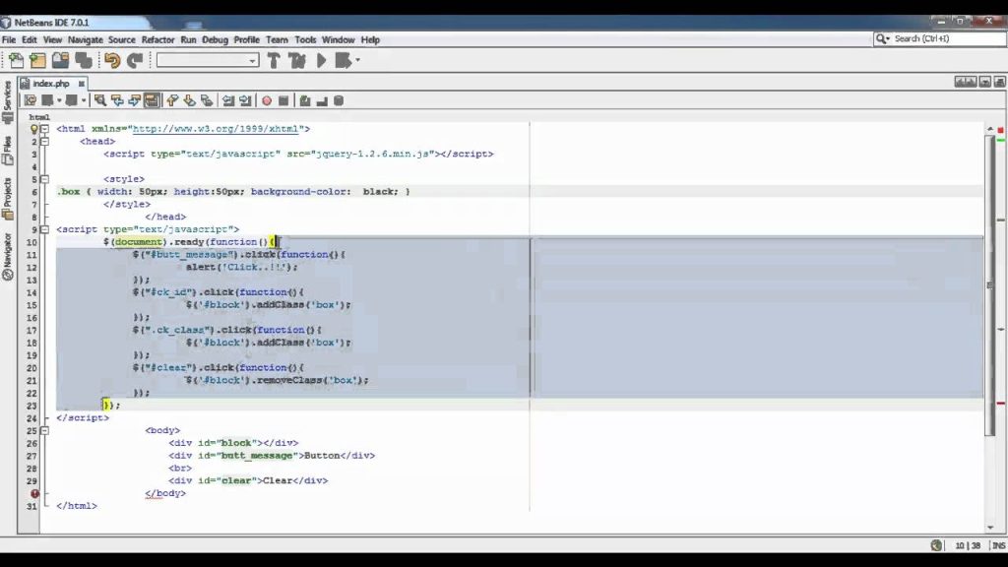Start Macro Recording with red circle
This screenshot has width=1008, height=567.
[x=267, y=100]
